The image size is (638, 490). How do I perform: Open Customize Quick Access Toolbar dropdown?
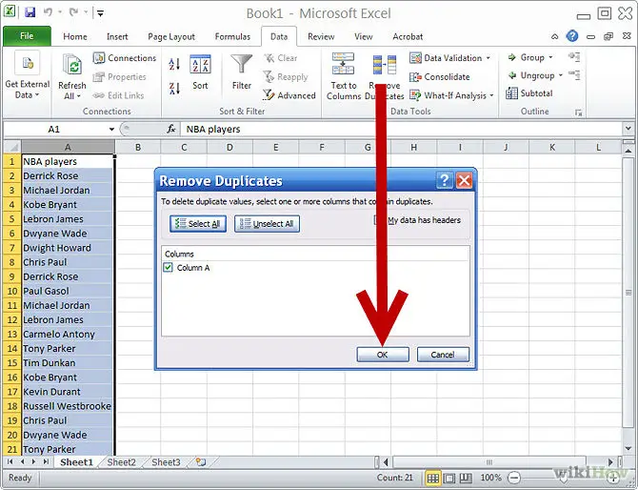coord(100,13)
